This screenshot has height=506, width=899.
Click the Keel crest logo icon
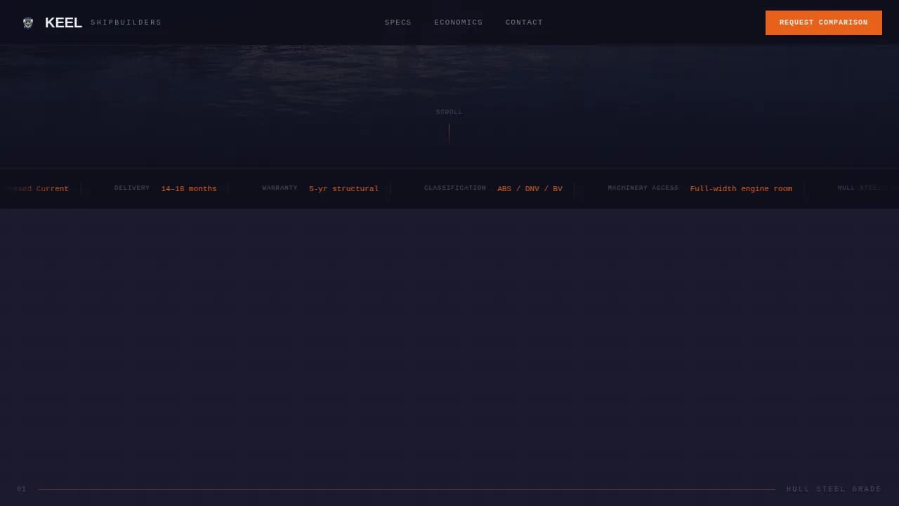pos(28,23)
